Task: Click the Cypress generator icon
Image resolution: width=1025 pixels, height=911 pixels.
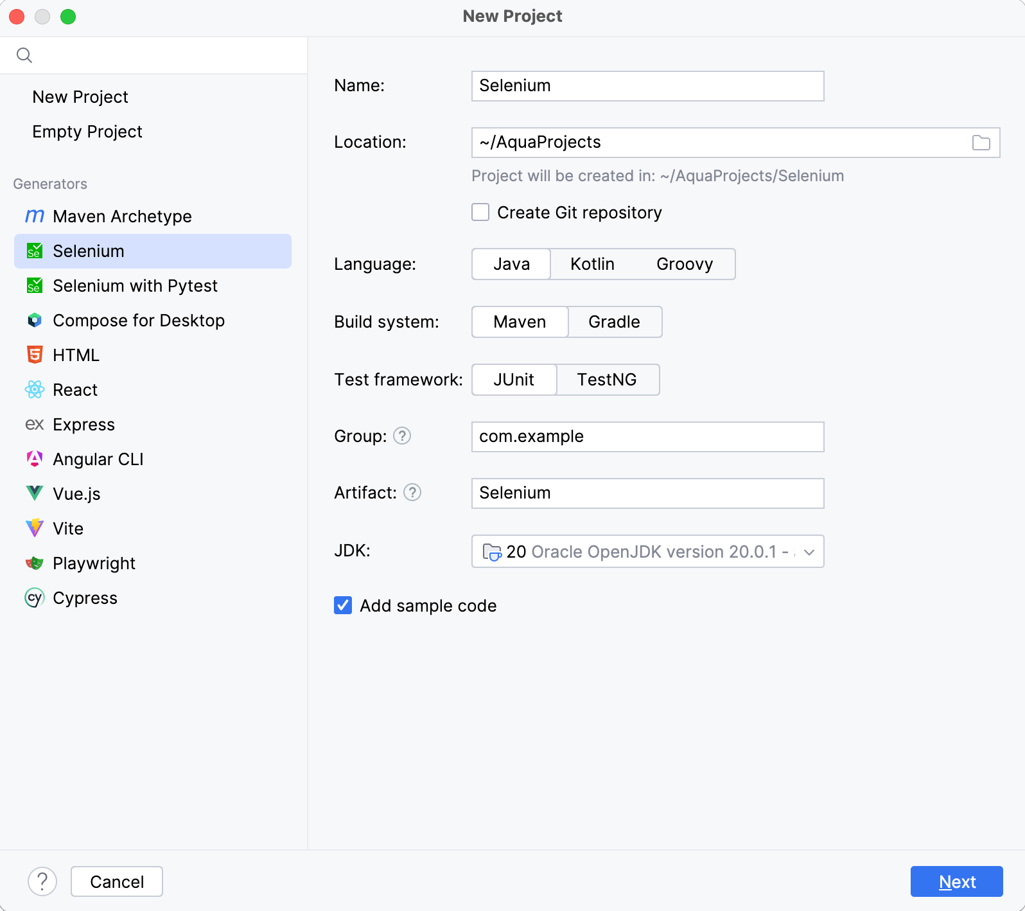Action: click(x=34, y=598)
